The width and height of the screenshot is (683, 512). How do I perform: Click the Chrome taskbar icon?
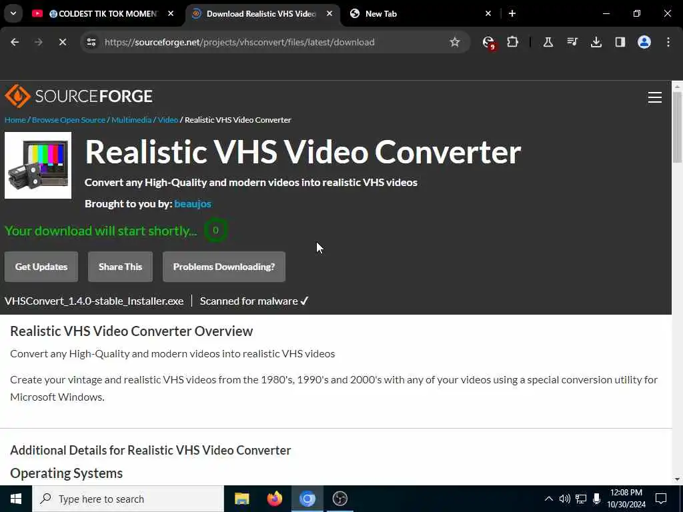(x=307, y=499)
